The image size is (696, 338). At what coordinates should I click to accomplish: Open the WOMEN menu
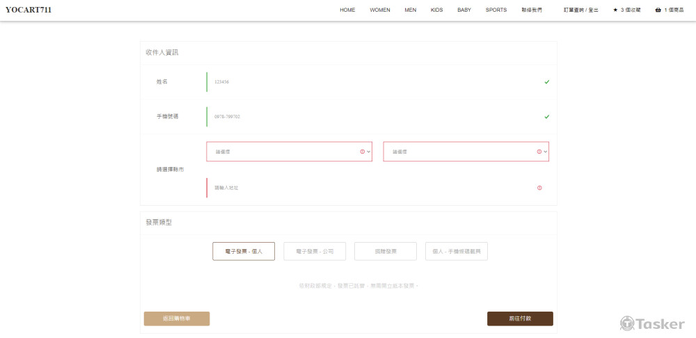380,10
